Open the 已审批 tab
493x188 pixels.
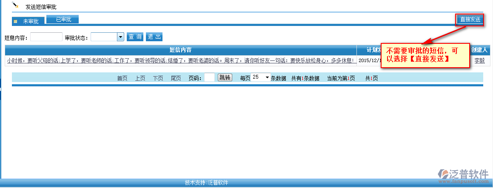pos(63,19)
